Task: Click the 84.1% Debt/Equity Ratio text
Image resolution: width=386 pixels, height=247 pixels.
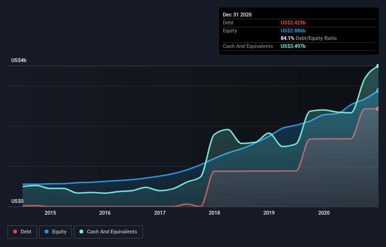Action: [x=308, y=38]
